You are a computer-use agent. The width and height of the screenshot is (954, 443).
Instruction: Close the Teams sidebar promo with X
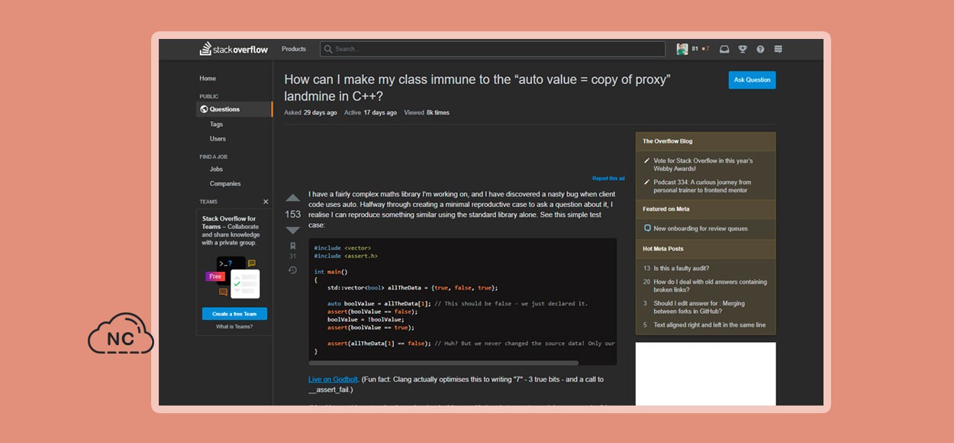[266, 202]
